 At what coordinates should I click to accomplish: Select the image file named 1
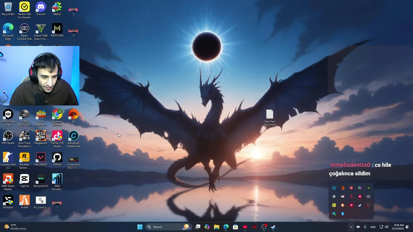pyautogui.click(x=57, y=204)
